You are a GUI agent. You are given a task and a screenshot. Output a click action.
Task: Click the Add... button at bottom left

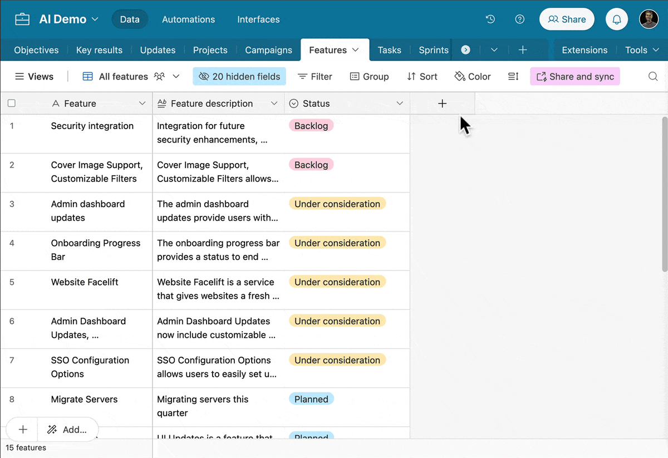[x=68, y=429]
